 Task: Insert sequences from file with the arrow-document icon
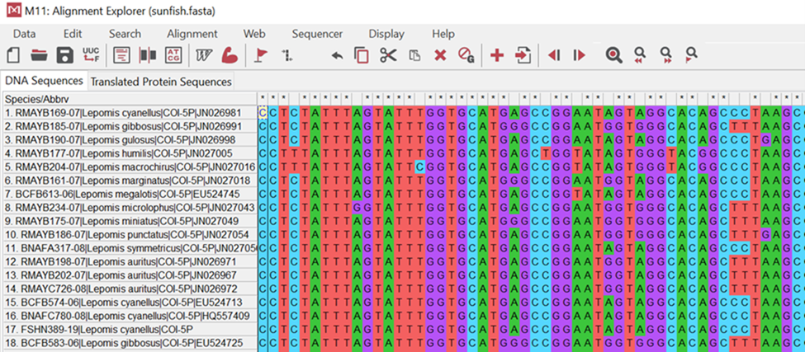[523, 55]
